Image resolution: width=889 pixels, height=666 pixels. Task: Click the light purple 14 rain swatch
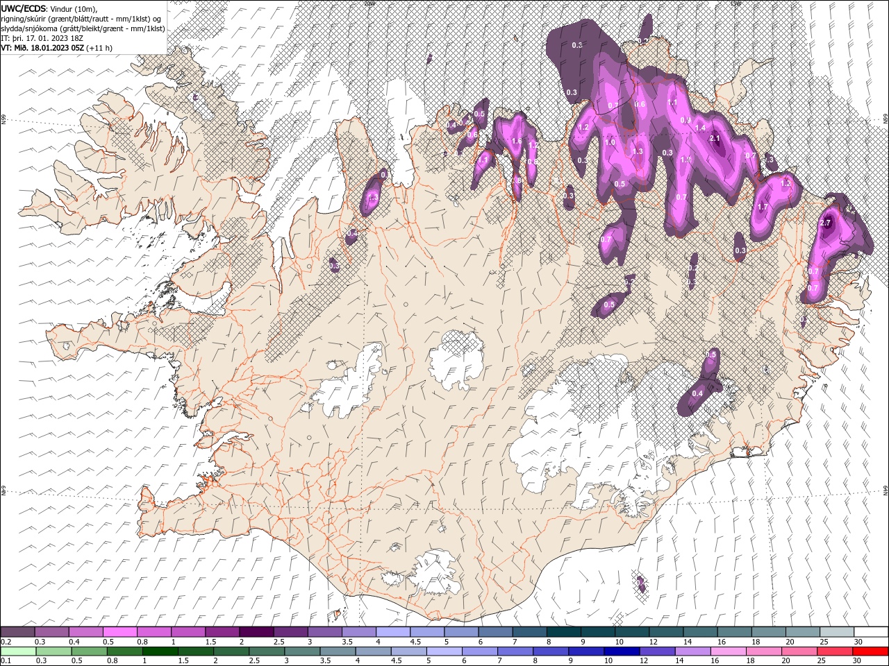(x=692, y=651)
